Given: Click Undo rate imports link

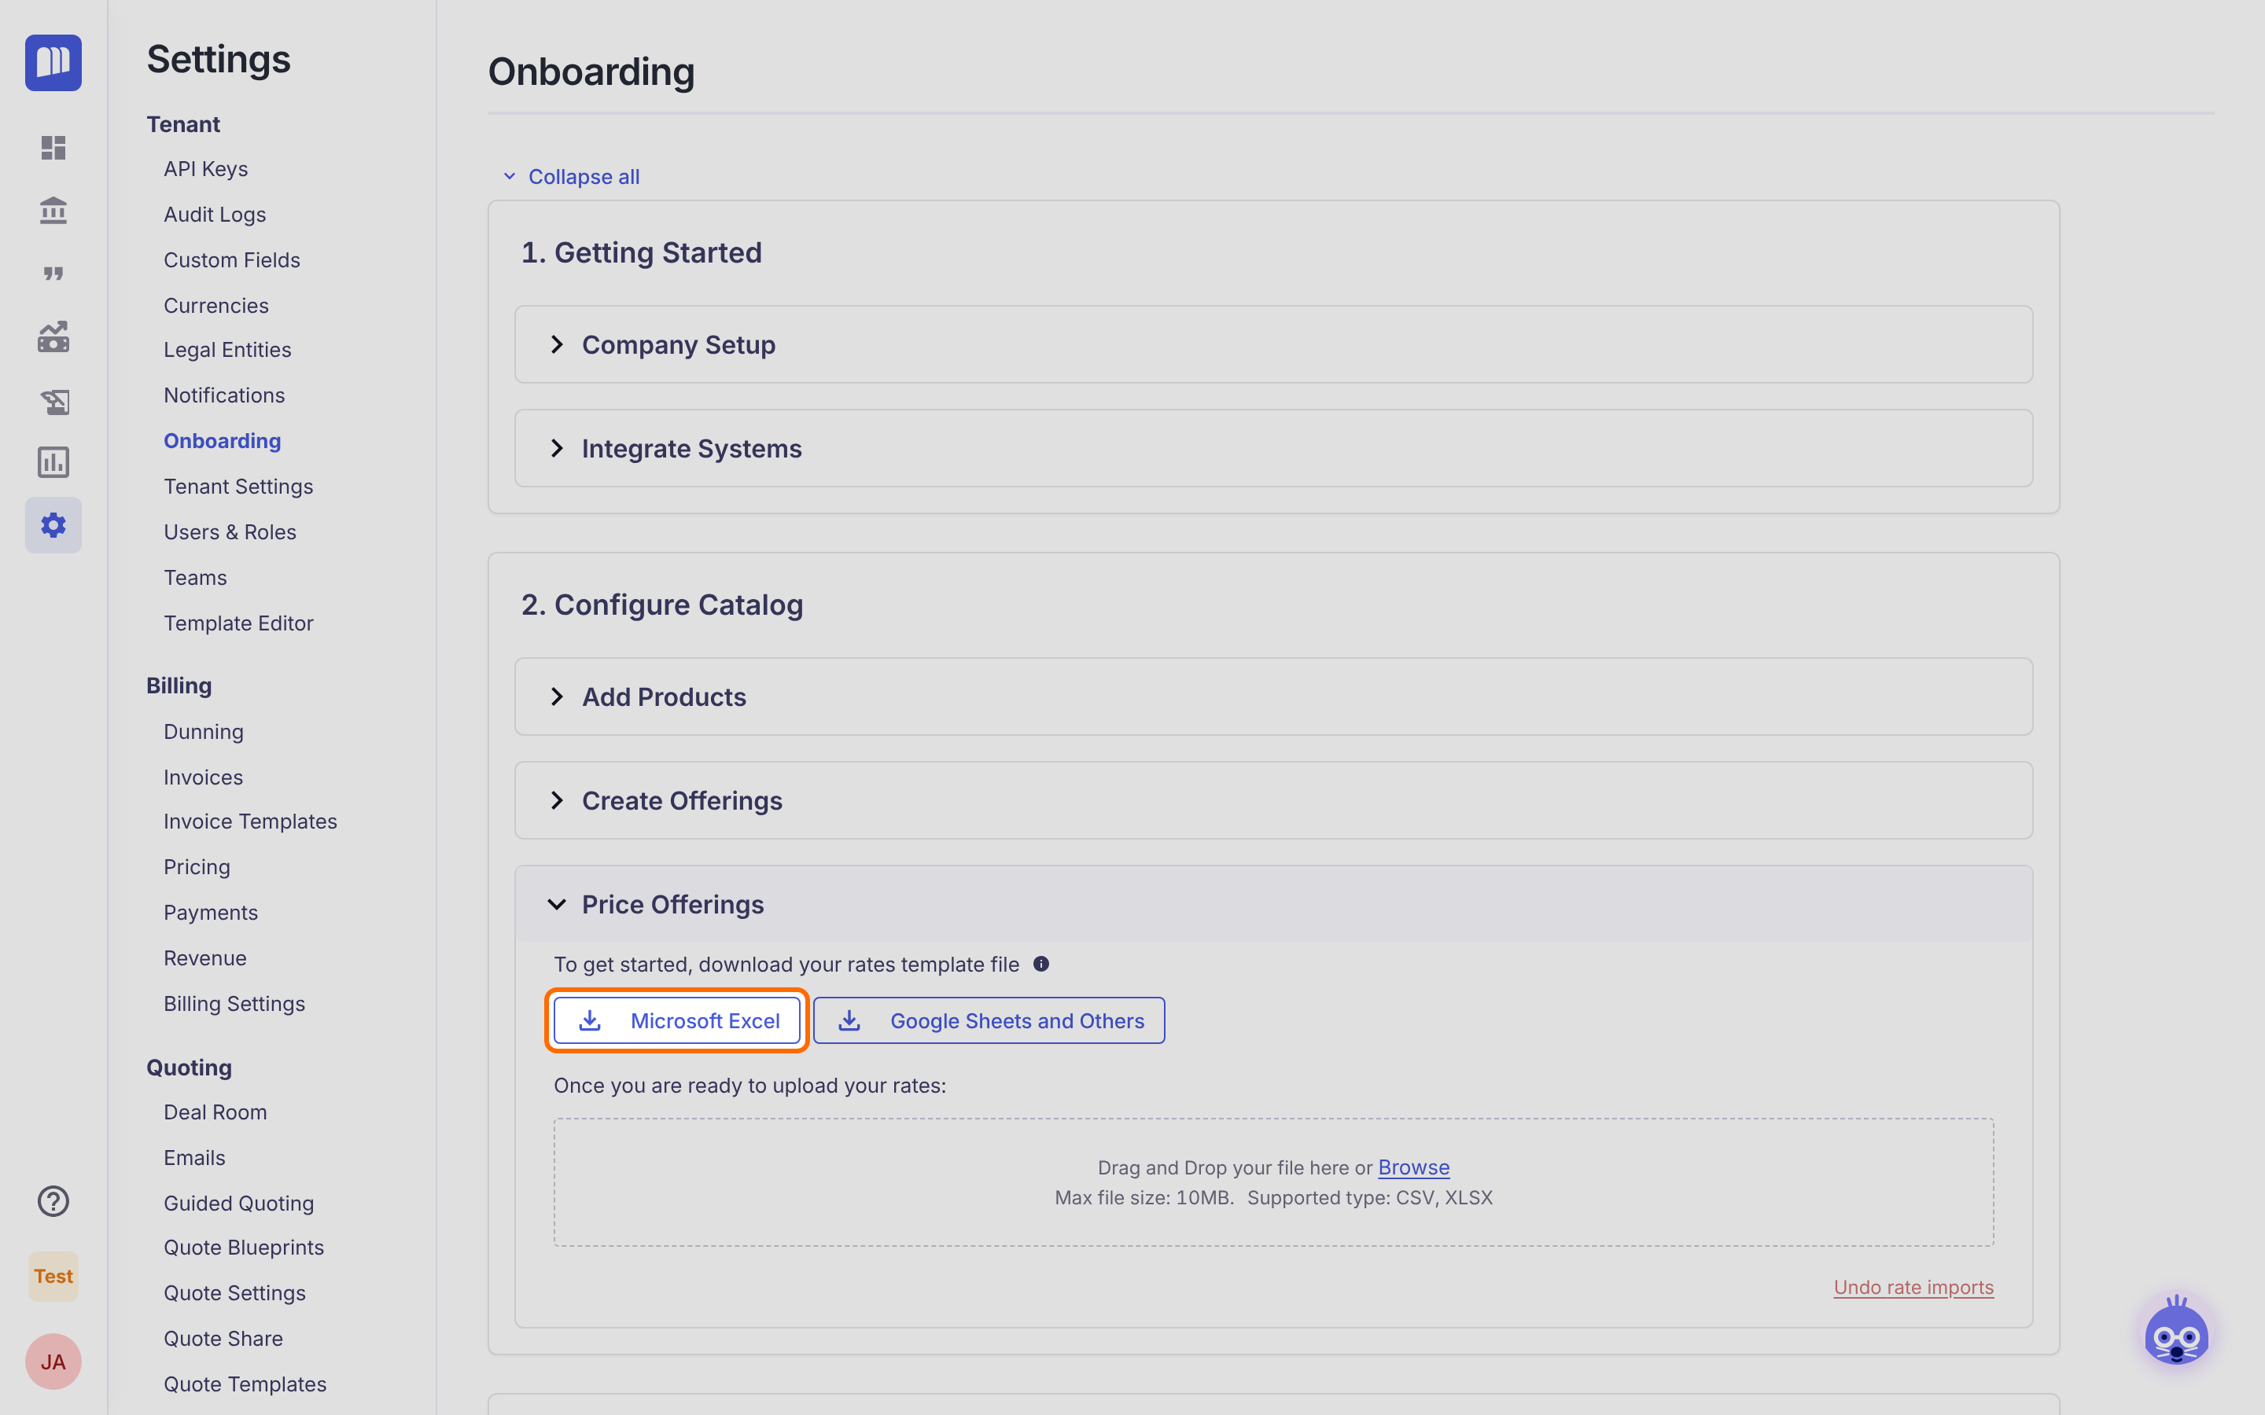Looking at the screenshot, I should click(x=1913, y=1287).
